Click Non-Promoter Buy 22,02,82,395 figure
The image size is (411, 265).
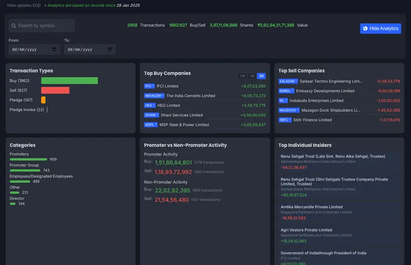tap(172, 191)
